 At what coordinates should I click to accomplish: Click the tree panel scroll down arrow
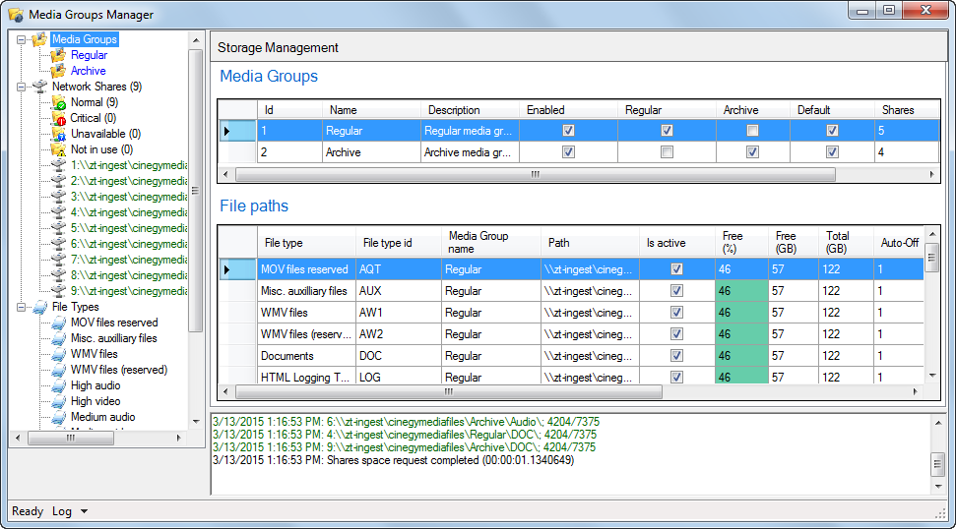[196, 421]
